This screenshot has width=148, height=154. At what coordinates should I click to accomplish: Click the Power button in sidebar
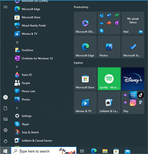point(6,141)
